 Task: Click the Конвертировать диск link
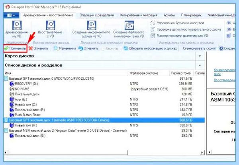point(225,72)
